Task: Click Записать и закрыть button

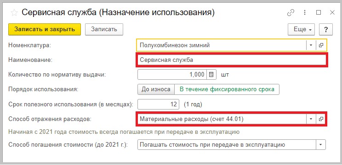Action: 45,29
